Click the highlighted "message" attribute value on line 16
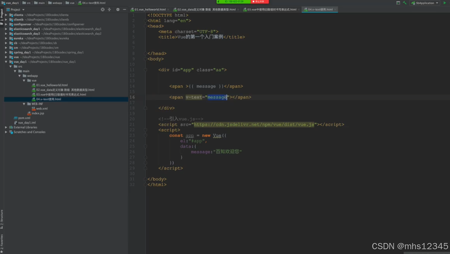The height and width of the screenshot is (254, 450). click(217, 97)
